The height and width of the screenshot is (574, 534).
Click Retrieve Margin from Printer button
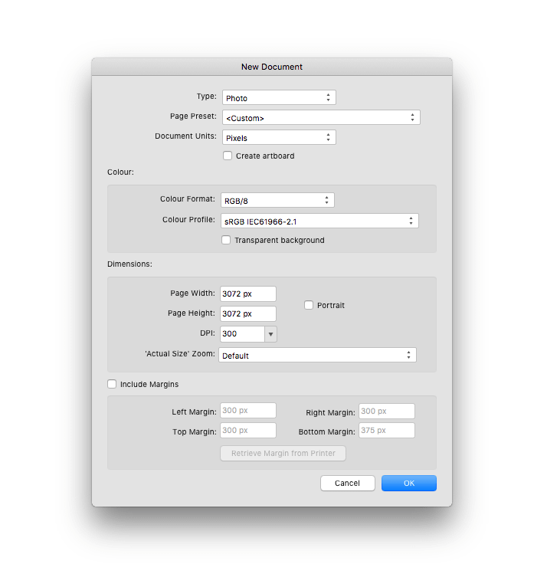pyautogui.click(x=283, y=453)
